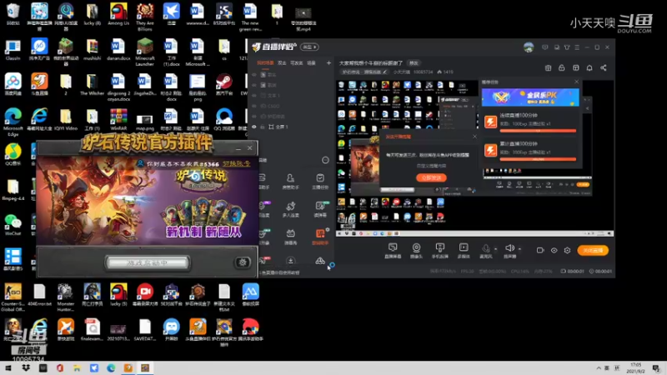Click the orange stop-stream button
This screenshot has width=667, height=375.
click(593, 251)
